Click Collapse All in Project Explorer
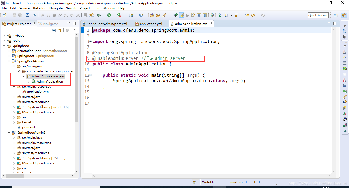This screenshot has width=349, height=188. pos(54,30)
